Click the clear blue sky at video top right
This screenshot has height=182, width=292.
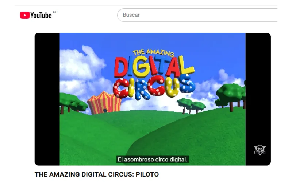point(214,48)
